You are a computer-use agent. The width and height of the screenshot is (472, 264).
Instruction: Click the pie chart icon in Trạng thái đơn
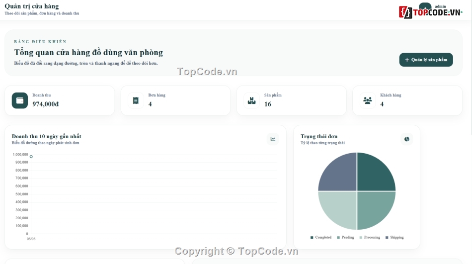tap(407, 139)
